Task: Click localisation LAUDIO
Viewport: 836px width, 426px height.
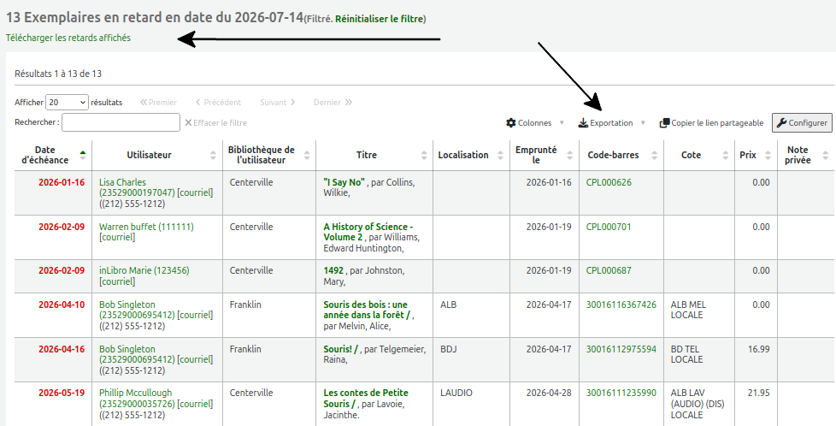Action: pos(456,393)
